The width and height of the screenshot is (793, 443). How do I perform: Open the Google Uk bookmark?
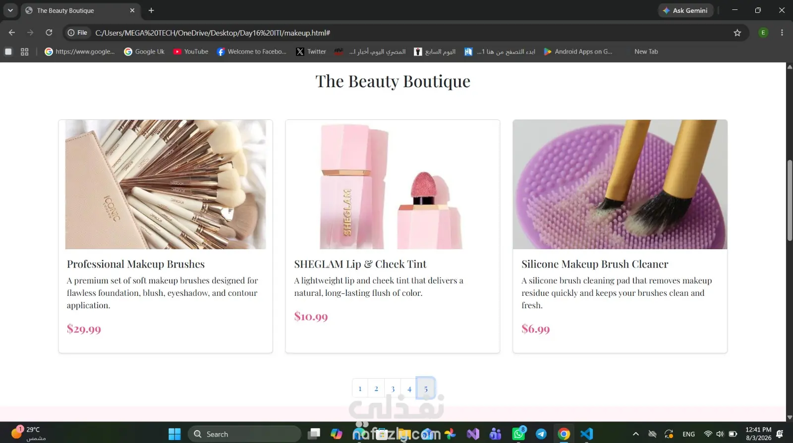(x=144, y=52)
